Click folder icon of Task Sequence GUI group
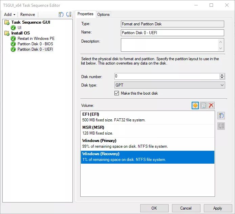 (7, 22)
